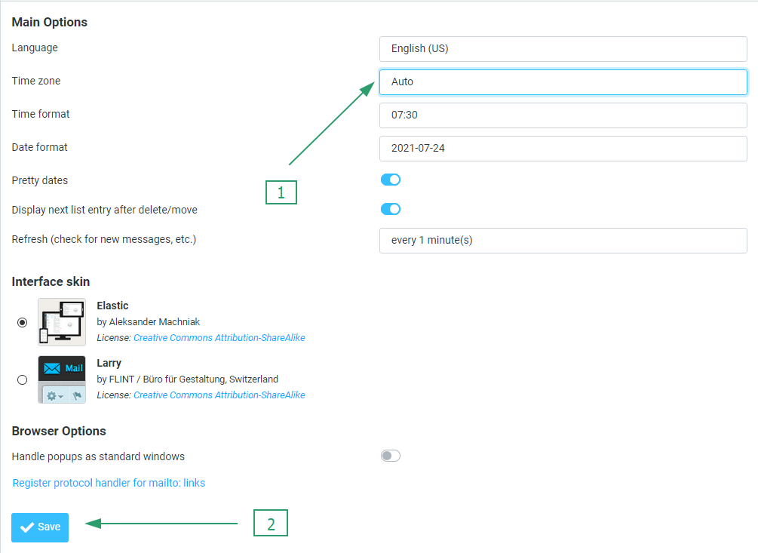The image size is (758, 553).
Task: Click the Pretty dates label text
Action: 40,180
